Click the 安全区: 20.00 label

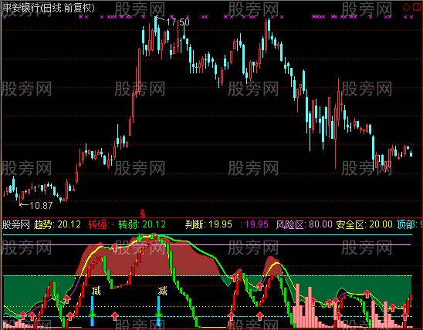tap(364, 224)
